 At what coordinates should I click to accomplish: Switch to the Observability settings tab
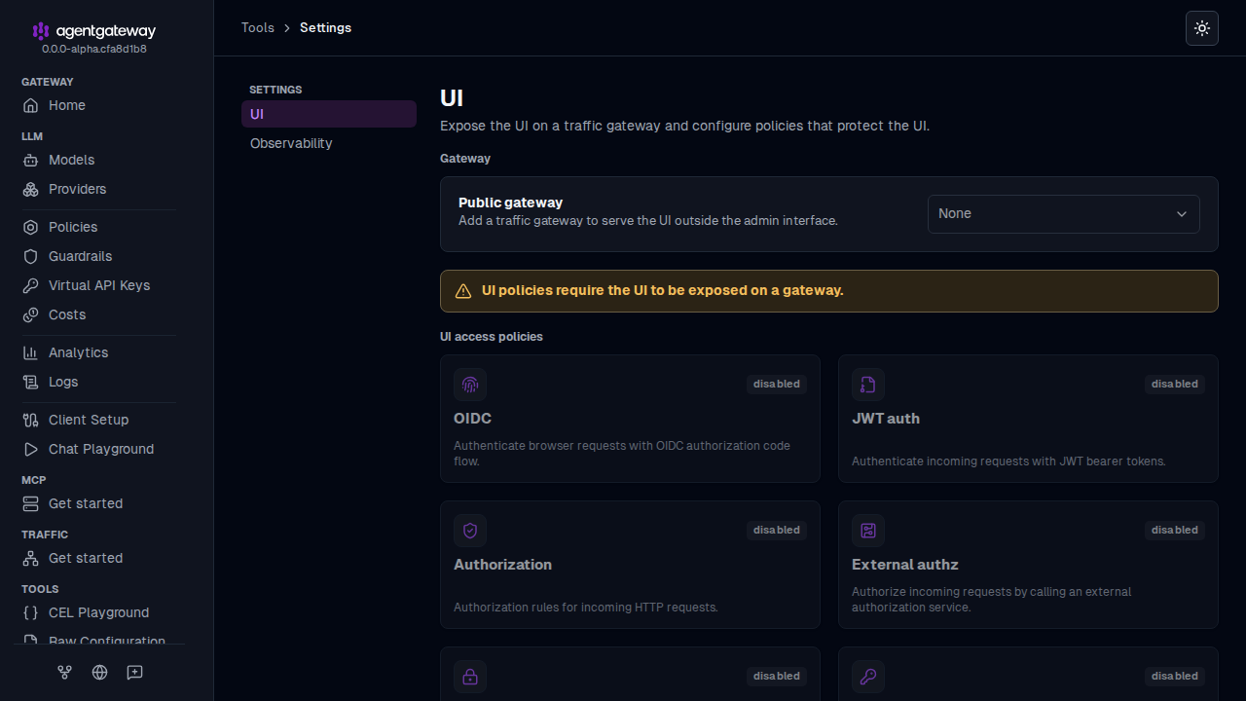tap(329, 143)
